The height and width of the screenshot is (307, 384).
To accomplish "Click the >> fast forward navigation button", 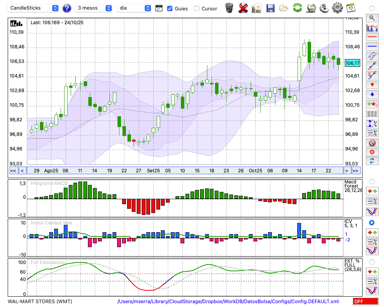I will click(x=356, y=171).
